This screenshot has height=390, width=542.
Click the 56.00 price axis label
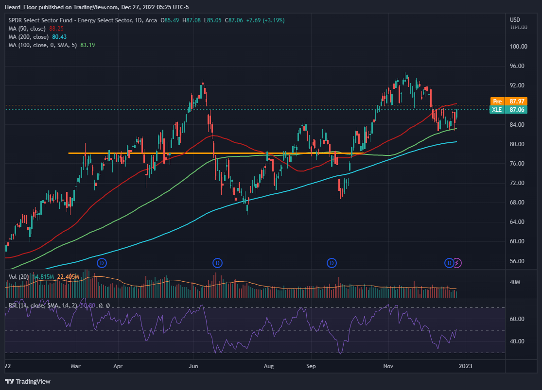pyautogui.click(x=517, y=261)
